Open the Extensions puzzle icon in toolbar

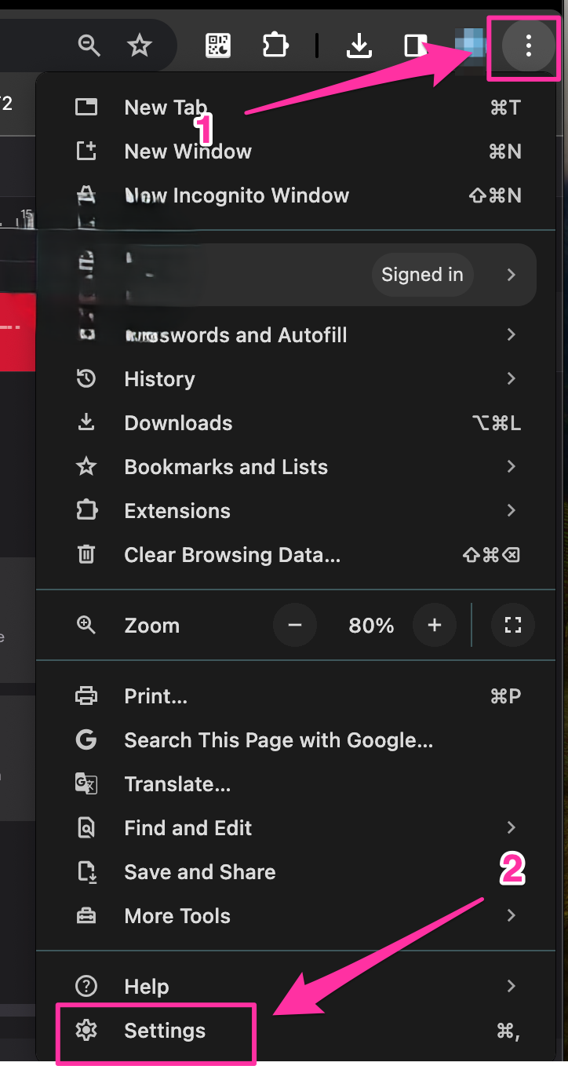pos(275,46)
